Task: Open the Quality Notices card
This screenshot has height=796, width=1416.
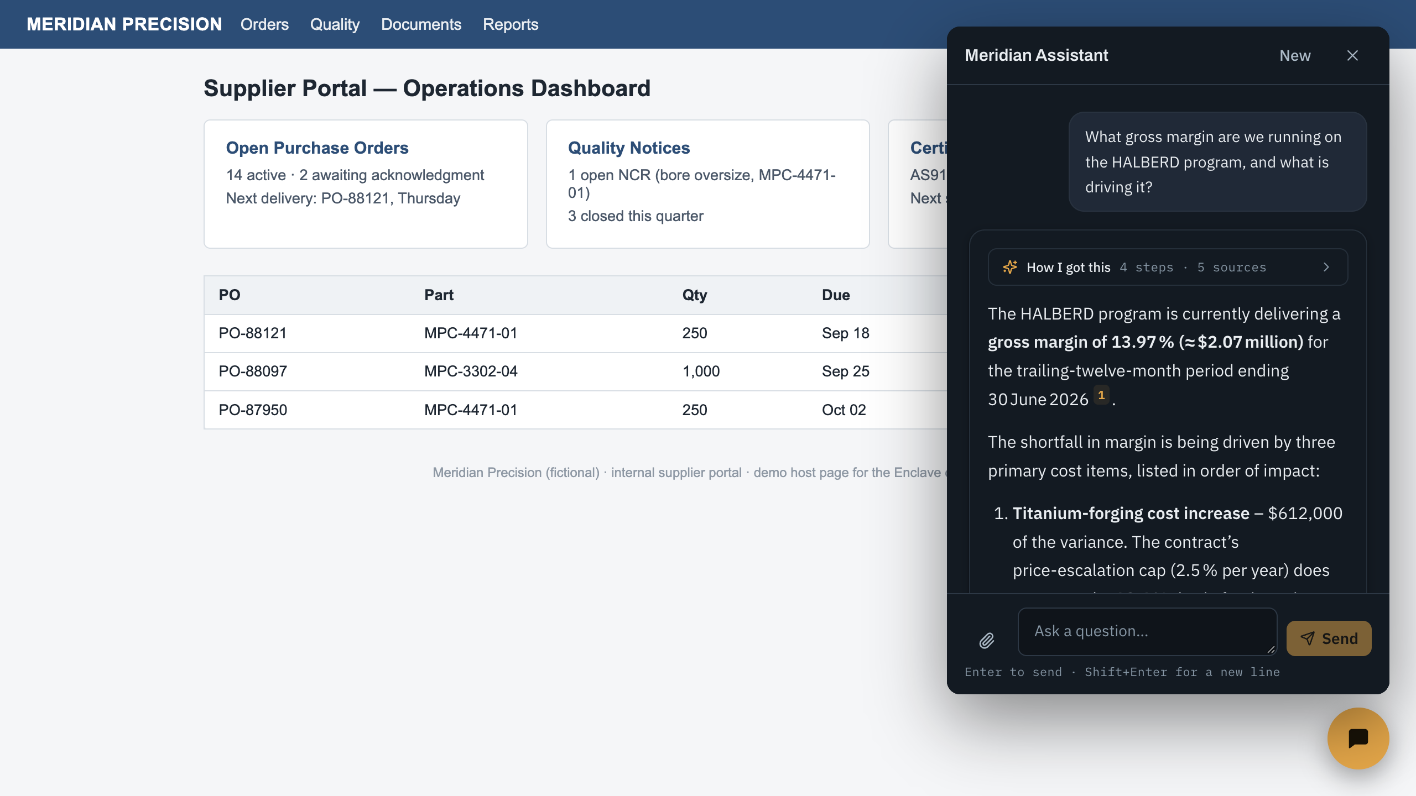Action: 707,184
